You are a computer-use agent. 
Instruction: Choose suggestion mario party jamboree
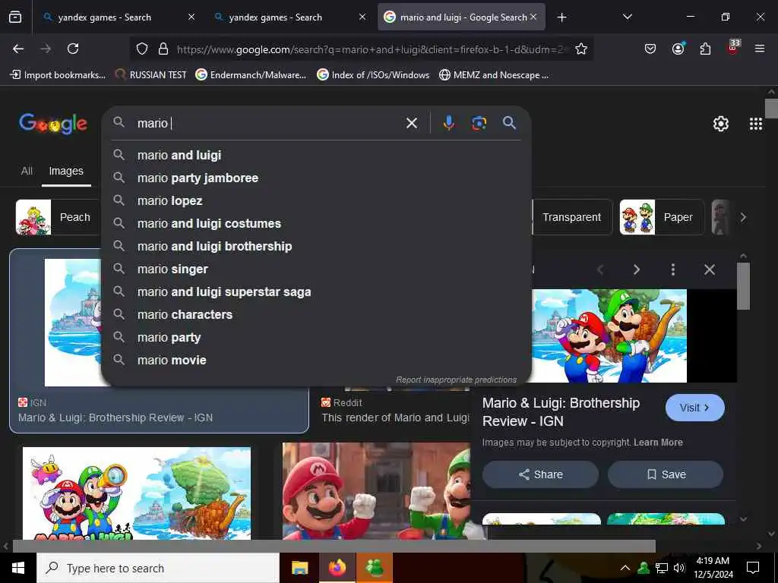point(316,178)
